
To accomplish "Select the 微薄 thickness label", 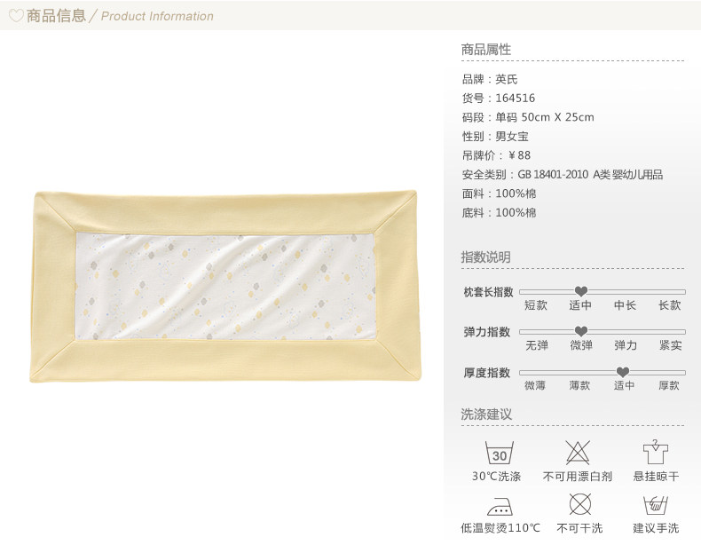I will click(x=535, y=385).
